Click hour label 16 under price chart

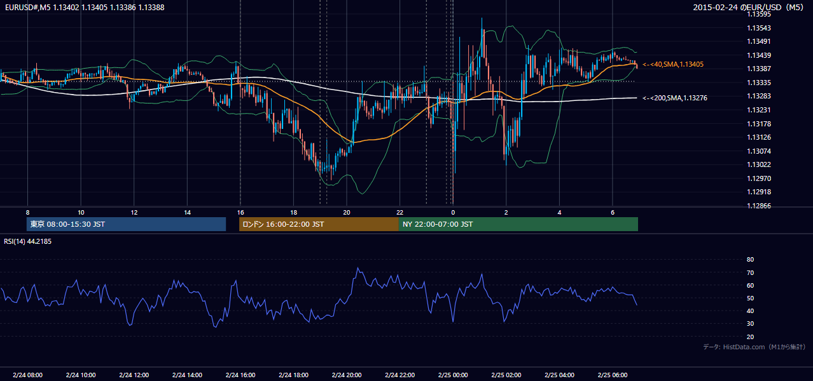click(240, 212)
